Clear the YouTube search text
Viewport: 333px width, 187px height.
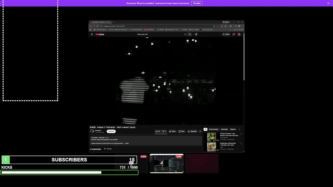[185, 34]
